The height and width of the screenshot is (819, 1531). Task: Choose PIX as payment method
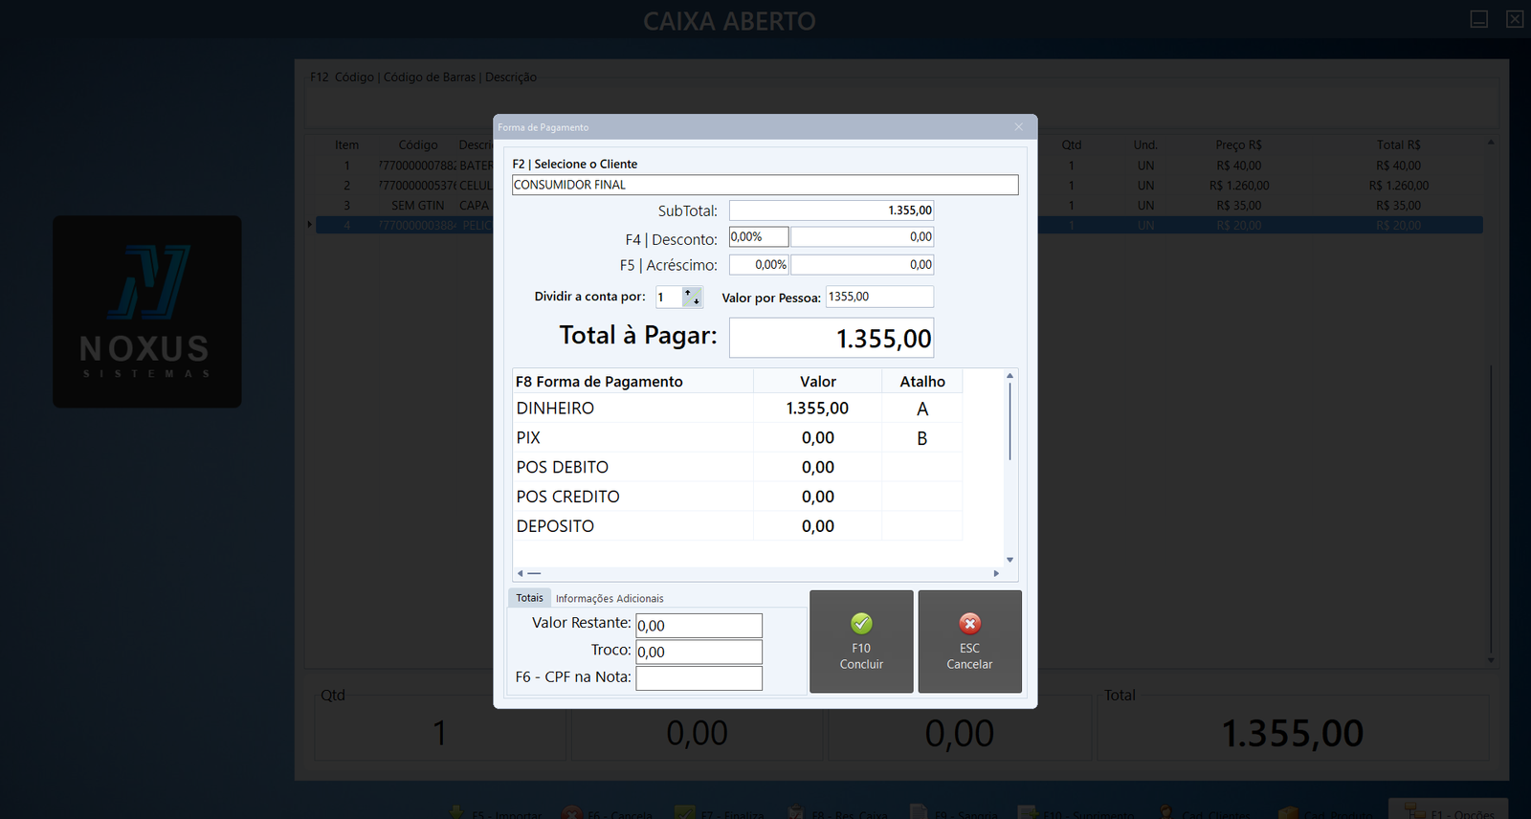pyautogui.click(x=632, y=438)
